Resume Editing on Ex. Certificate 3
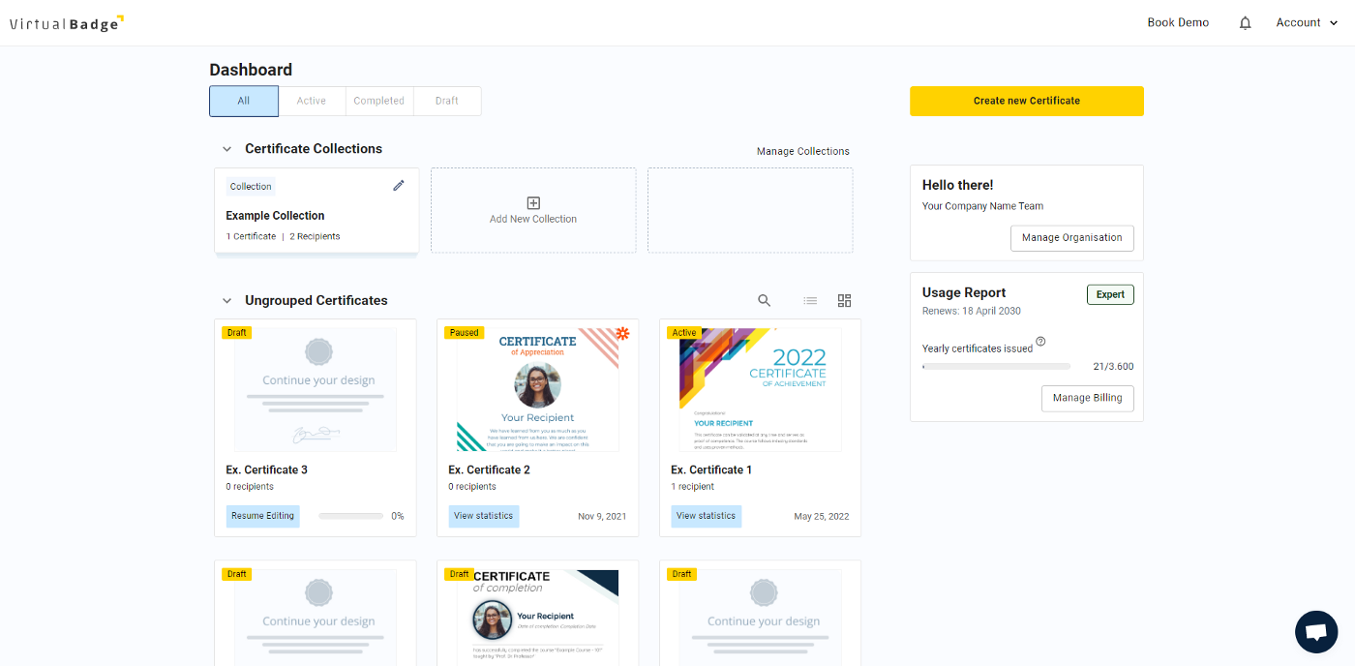This screenshot has height=666, width=1355. pyautogui.click(x=262, y=516)
